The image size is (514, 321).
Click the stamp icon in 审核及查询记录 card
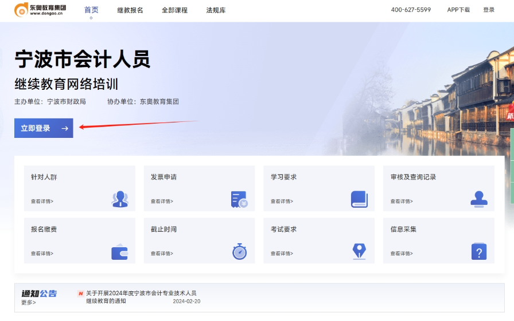point(478,199)
